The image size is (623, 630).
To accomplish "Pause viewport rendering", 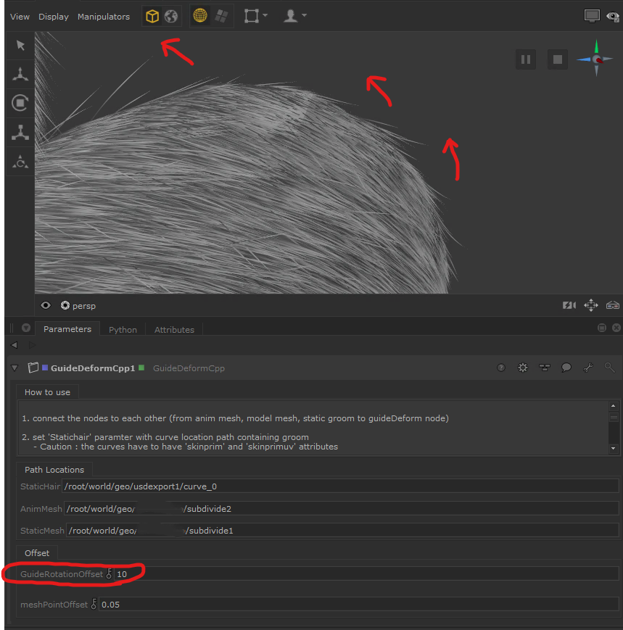I will (526, 59).
